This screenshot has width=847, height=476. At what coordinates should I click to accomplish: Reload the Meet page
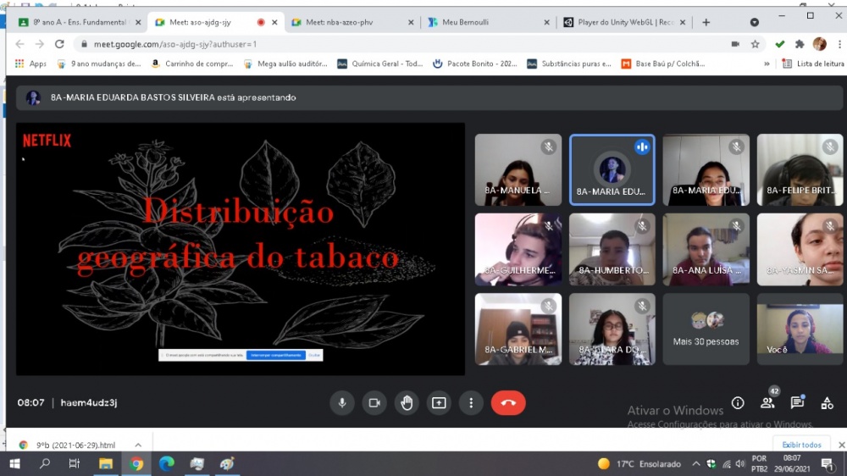pos(59,44)
